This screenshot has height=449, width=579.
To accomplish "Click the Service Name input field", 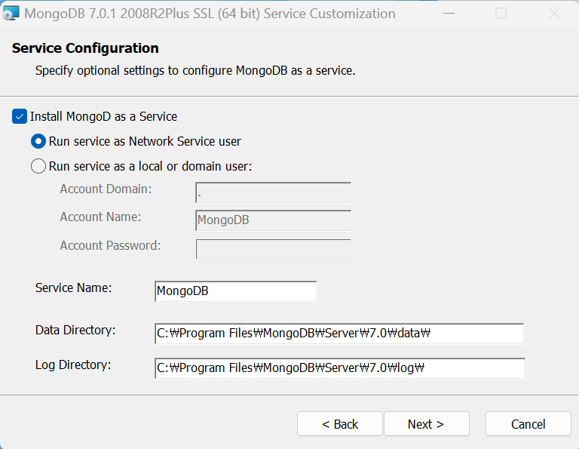I will (235, 291).
